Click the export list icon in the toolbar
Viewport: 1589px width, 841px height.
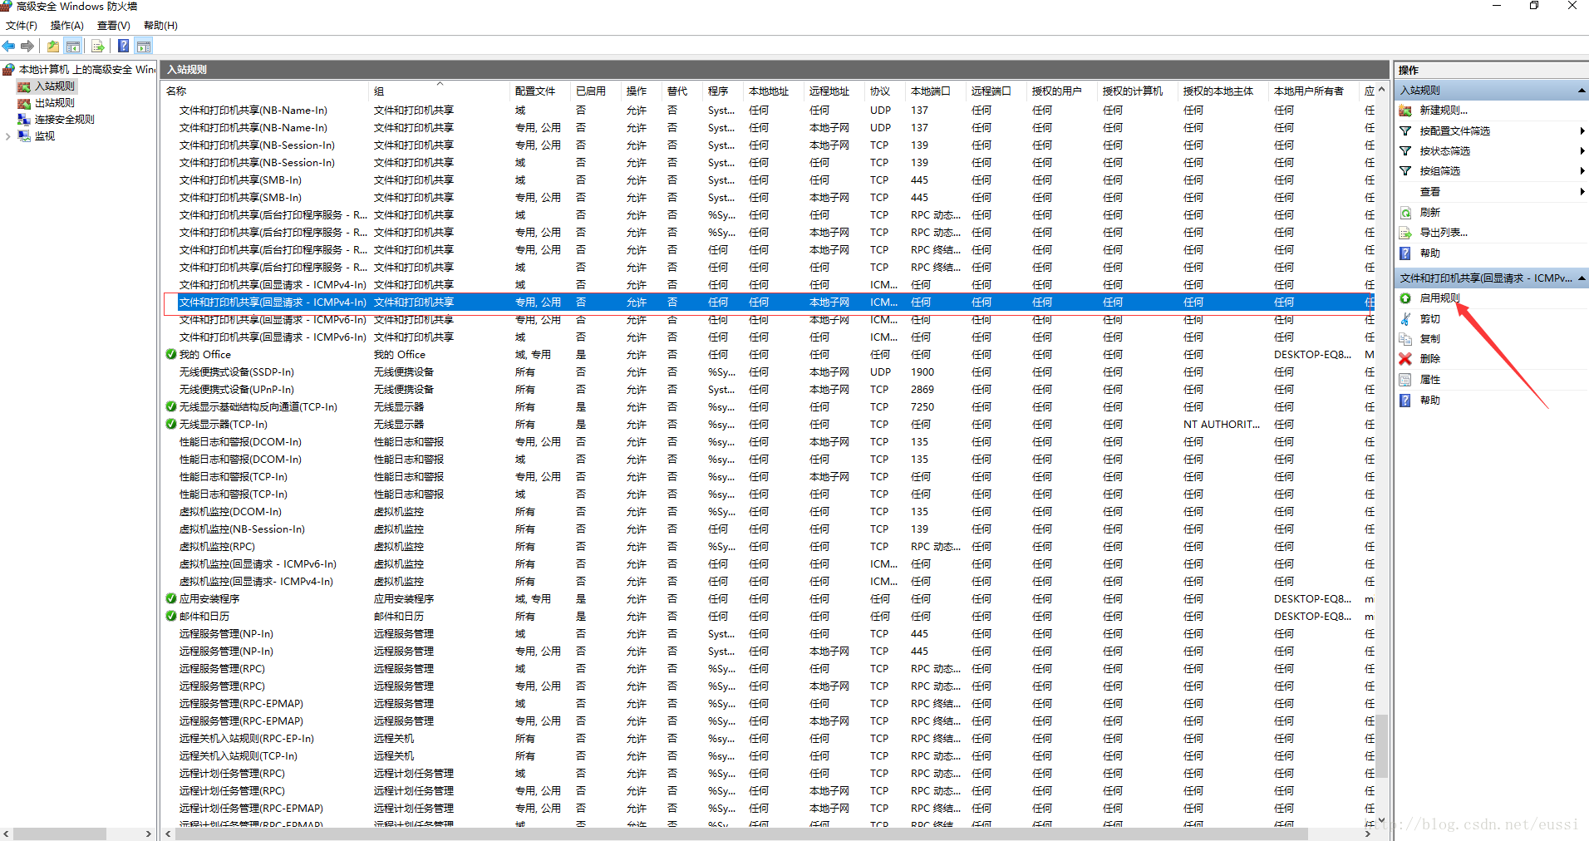tap(98, 47)
